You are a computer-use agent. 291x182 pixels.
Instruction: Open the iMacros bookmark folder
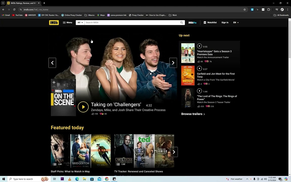click(90, 15)
